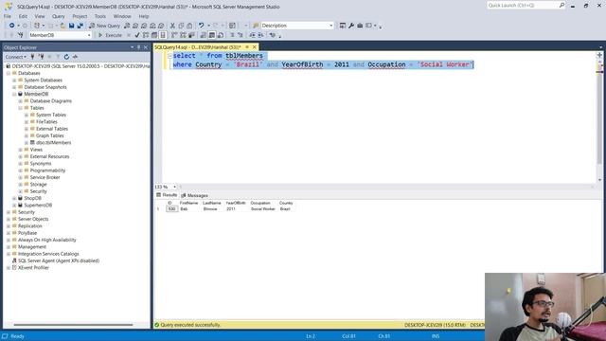Image resolution: width=606 pixels, height=341 pixels.
Task: Click the Increase Indent icon
Action: coord(260,35)
